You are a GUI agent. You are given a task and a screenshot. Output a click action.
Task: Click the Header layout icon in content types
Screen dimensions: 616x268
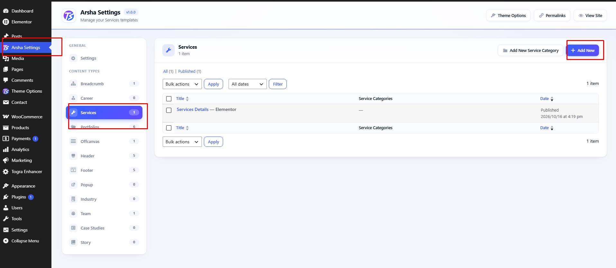[x=73, y=156]
